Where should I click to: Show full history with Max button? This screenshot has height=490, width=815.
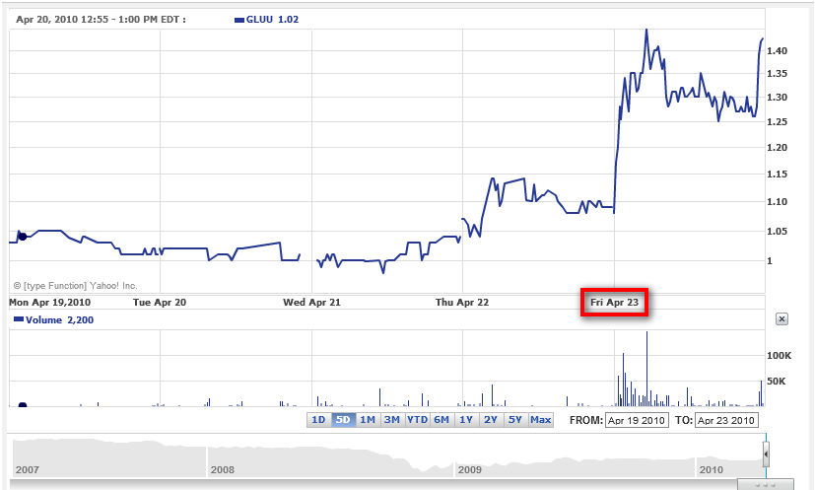tap(540, 420)
